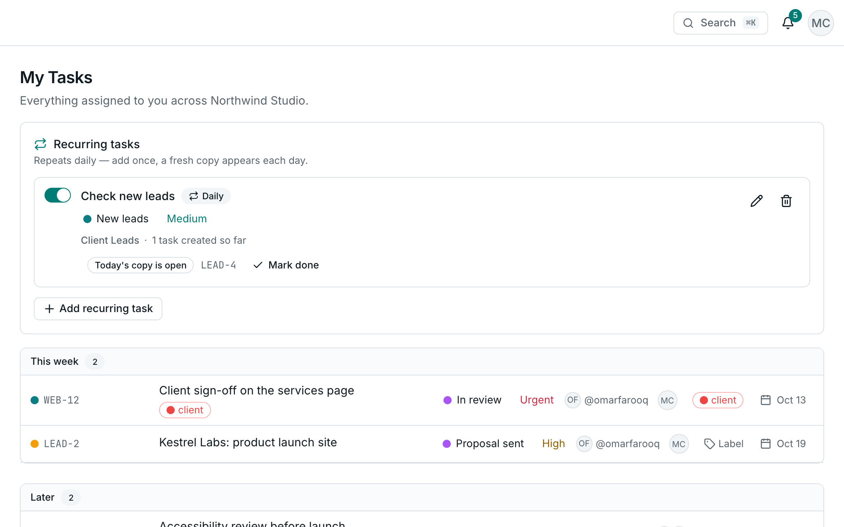Click the Daily recurrence badge
Image resolution: width=844 pixels, height=527 pixels.
point(206,196)
